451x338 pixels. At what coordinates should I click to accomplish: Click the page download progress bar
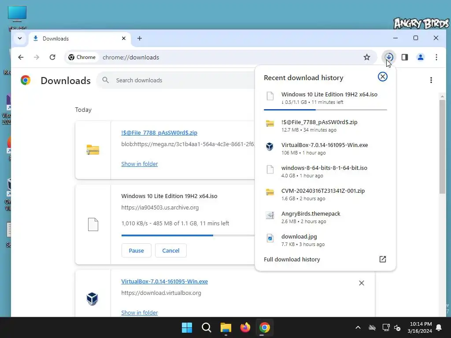coord(188,235)
